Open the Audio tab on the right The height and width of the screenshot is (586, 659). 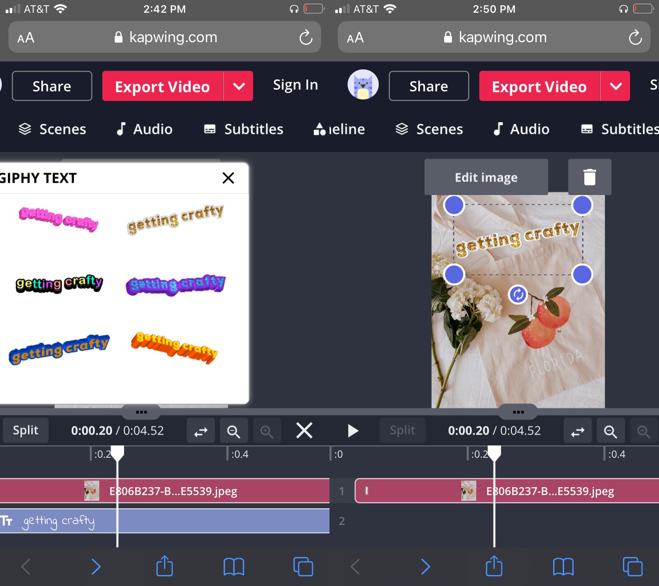coord(521,129)
